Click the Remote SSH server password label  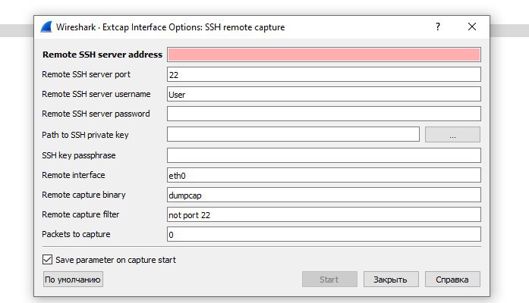click(96, 114)
